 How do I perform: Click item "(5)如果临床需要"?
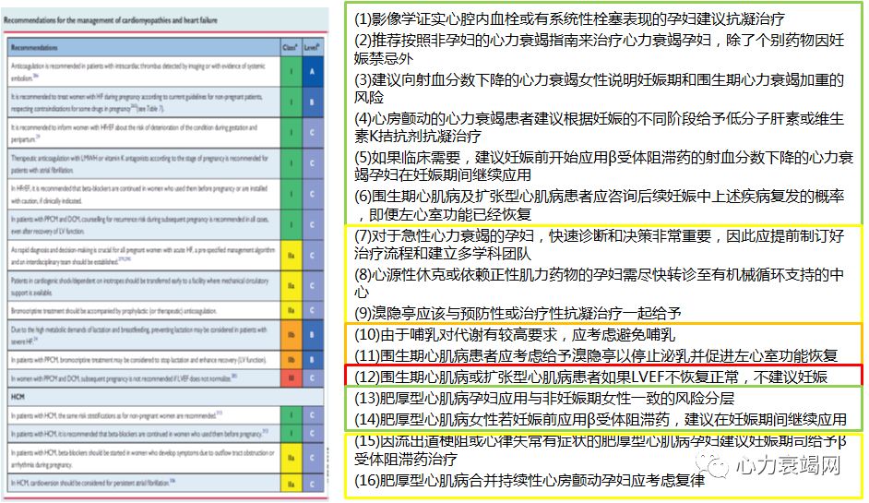(604, 166)
